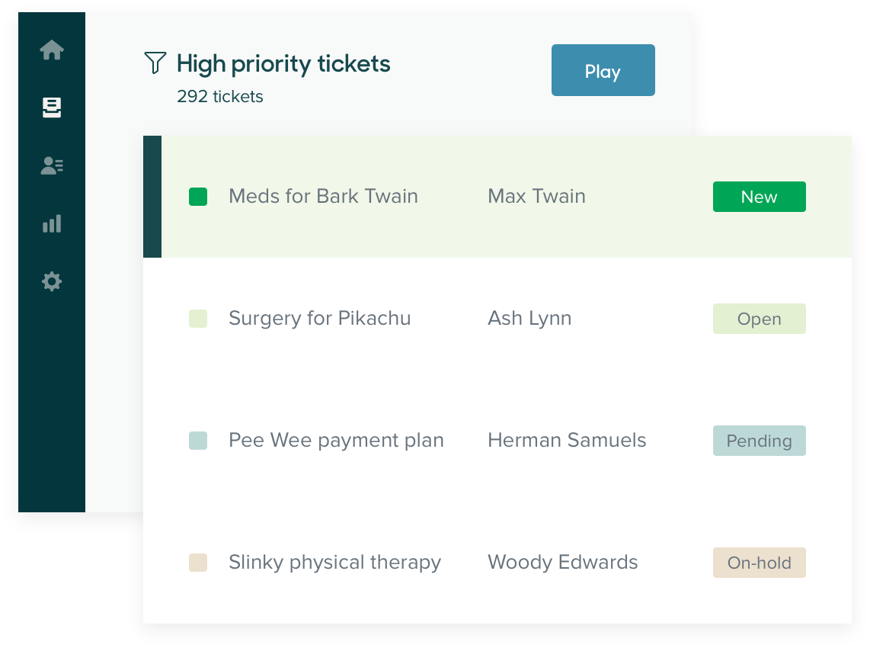The width and height of the screenshot is (870, 648).
Task: Select the Customers icon in the sidebar
Action: pyautogui.click(x=51, y=165)
